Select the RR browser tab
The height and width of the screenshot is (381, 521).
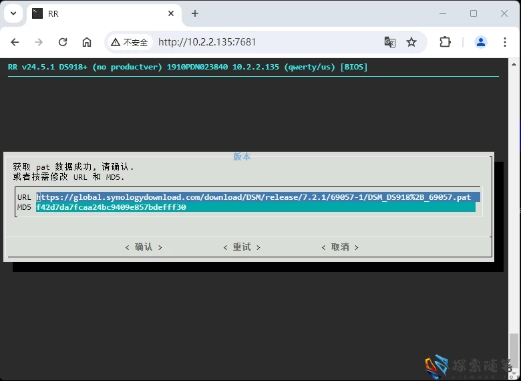pyautogui.click(x=104, y=13)
